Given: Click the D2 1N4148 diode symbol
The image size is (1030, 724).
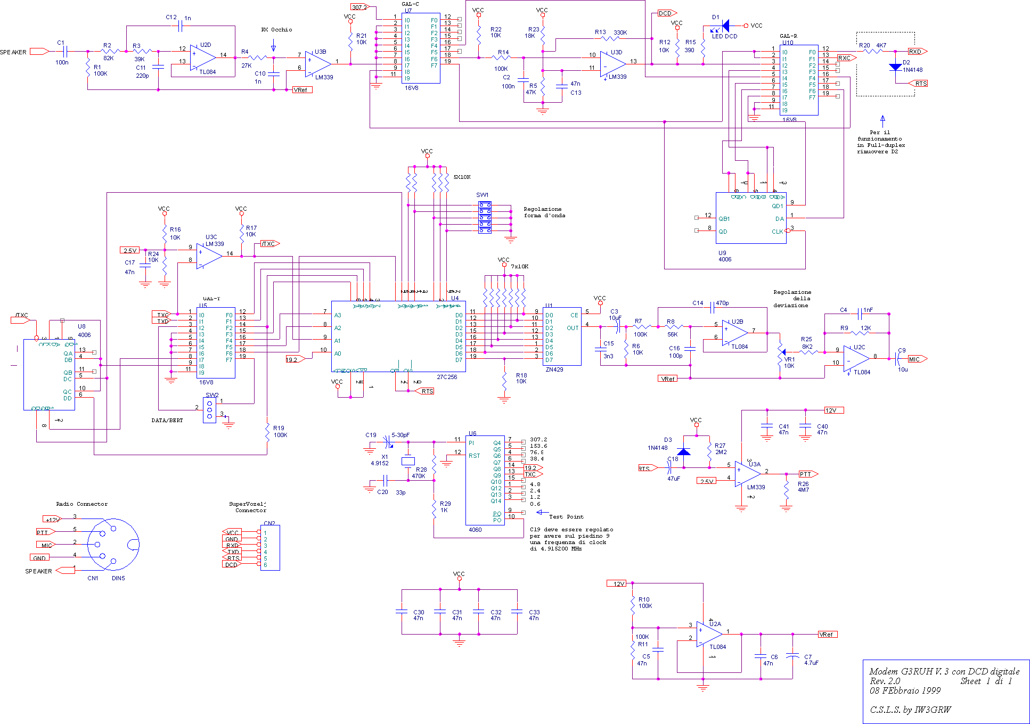Looking at the screenshot, I should 895,67.
